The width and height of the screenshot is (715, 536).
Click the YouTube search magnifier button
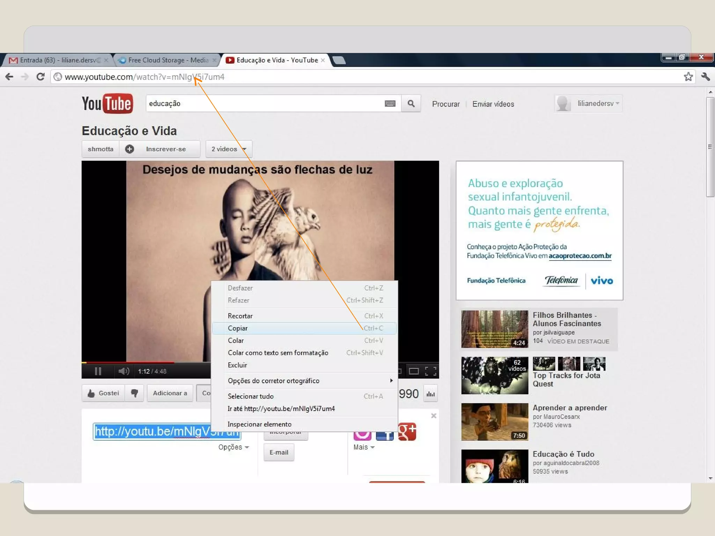pyautogui.click(x=411, y=104)
